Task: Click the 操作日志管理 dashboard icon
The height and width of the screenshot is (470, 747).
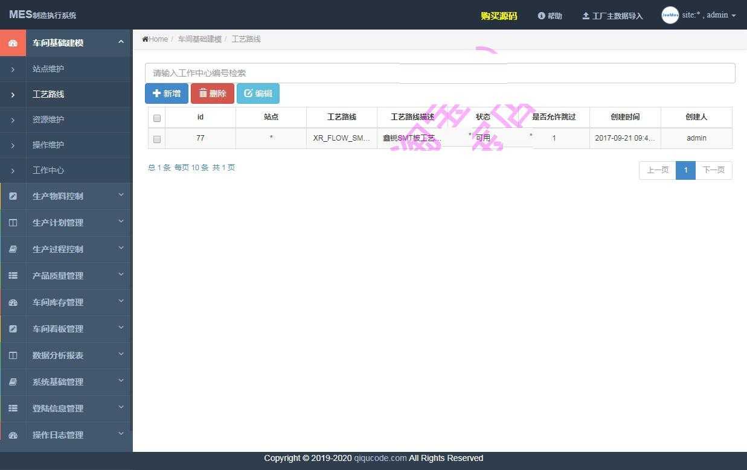Action: [x=13, y=435]
